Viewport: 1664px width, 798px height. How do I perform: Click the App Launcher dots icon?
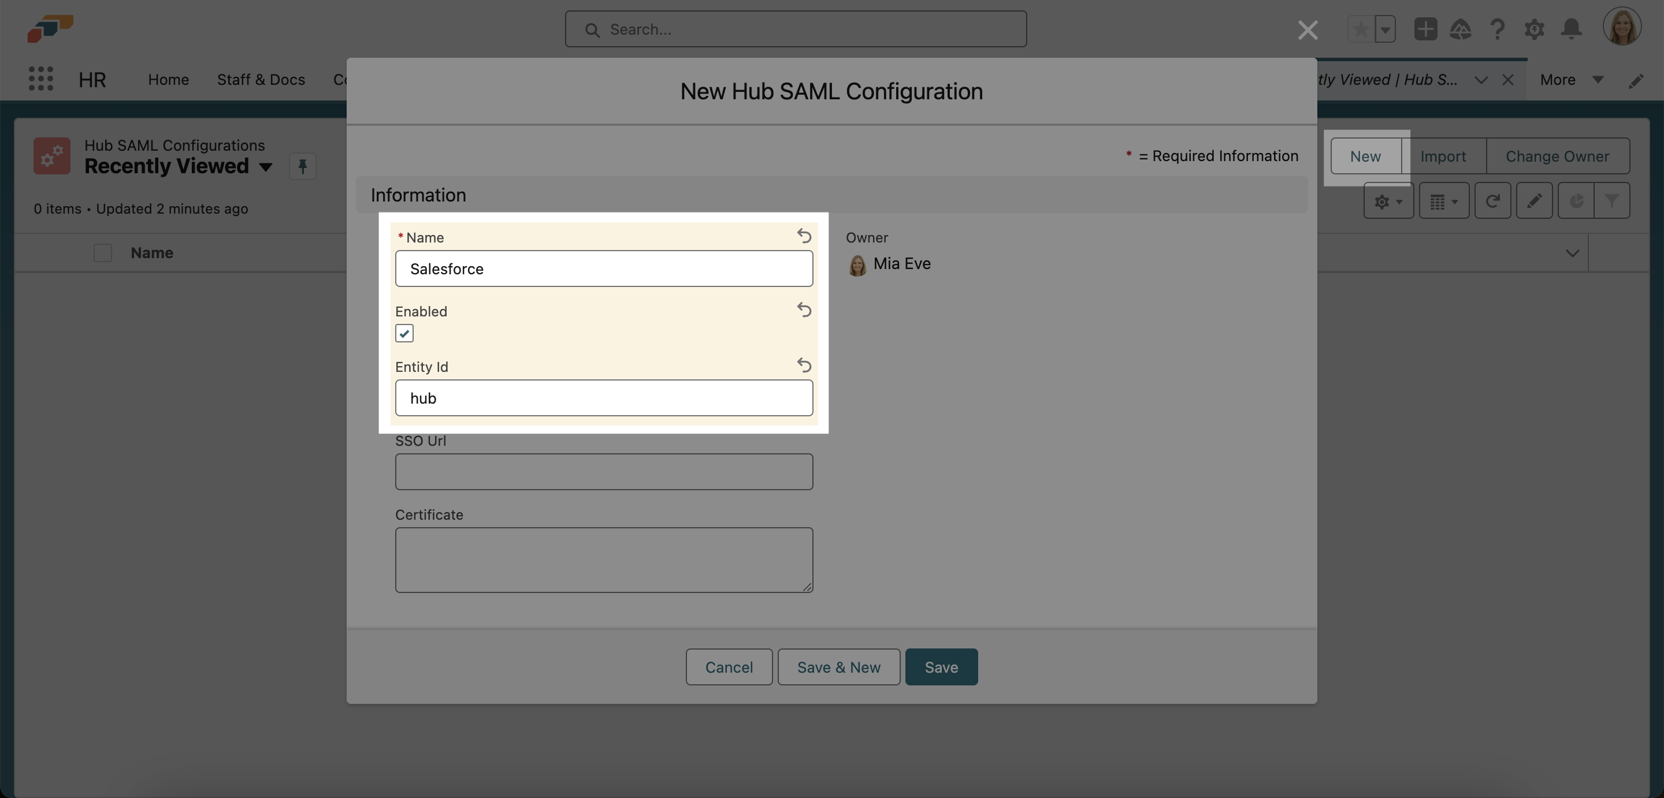(40, 79)
